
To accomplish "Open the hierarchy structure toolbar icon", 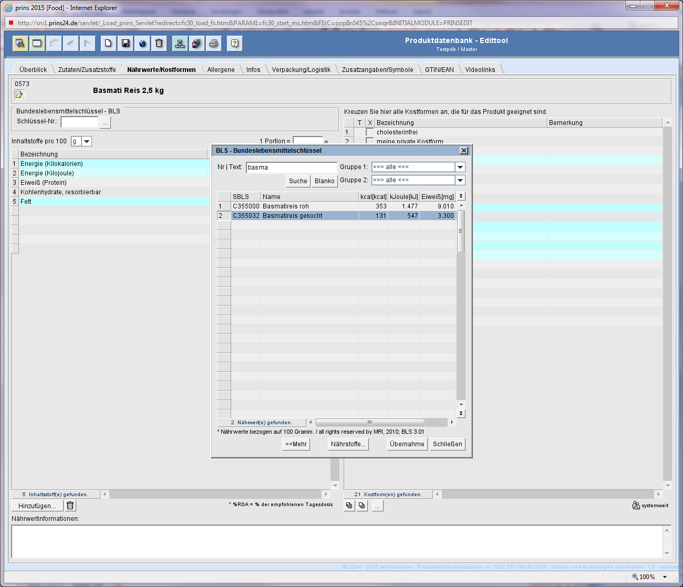I will pos(180,43).
